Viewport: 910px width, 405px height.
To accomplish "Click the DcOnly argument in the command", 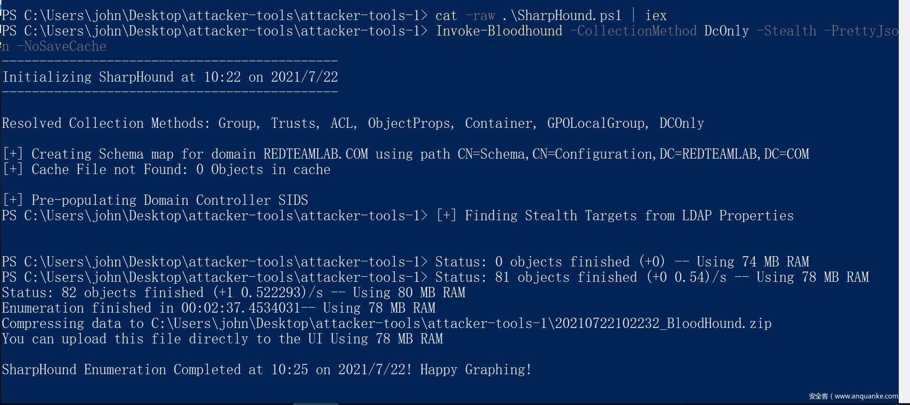I will pyautogui.click(x=726, y=31).
